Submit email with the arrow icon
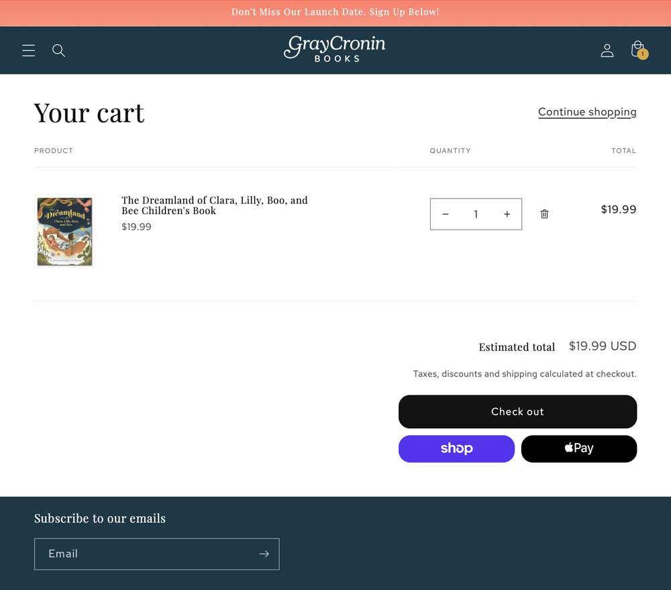The width and height of the screenshot is (671, 590). [264, 554]
